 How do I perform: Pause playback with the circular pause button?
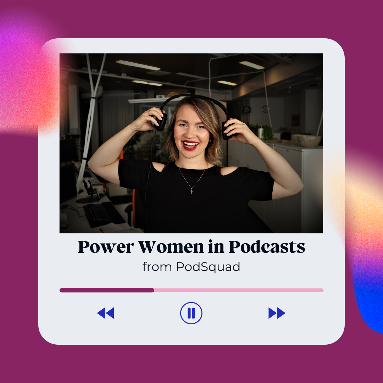pos(191,313)
